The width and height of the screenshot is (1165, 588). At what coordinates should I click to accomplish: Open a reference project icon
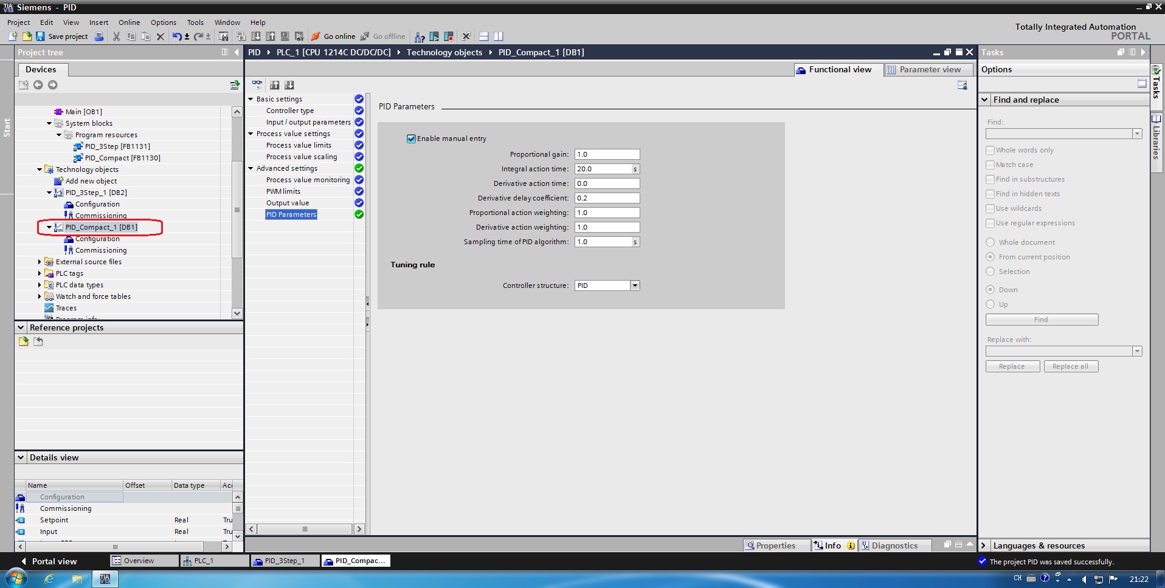tap(23, 341)
